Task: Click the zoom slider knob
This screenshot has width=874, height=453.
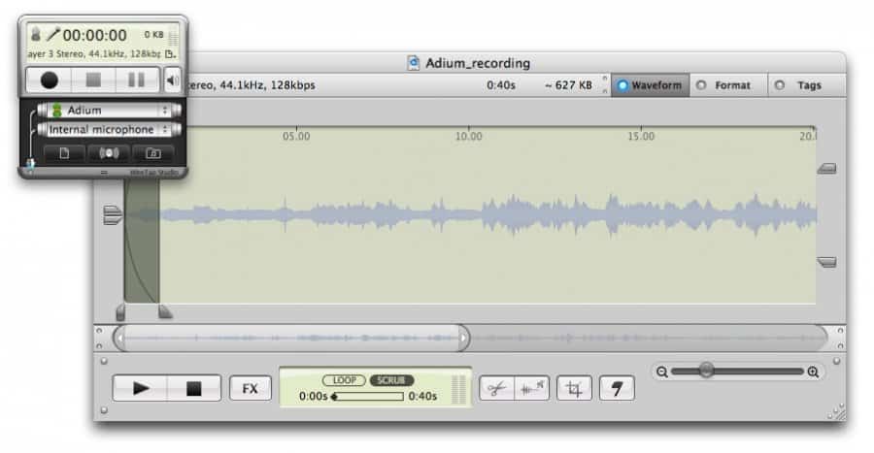Action: tap(706, 371)
